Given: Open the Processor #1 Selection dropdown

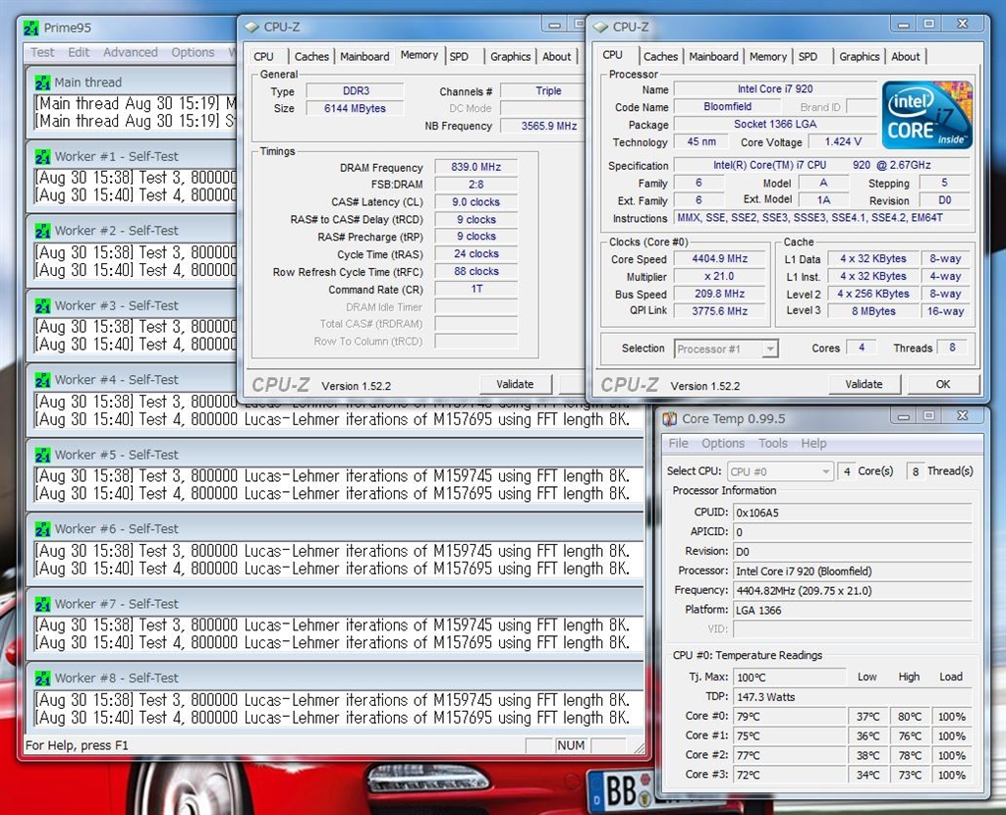Looking at the screenshot, I should (x=726, y=349).
